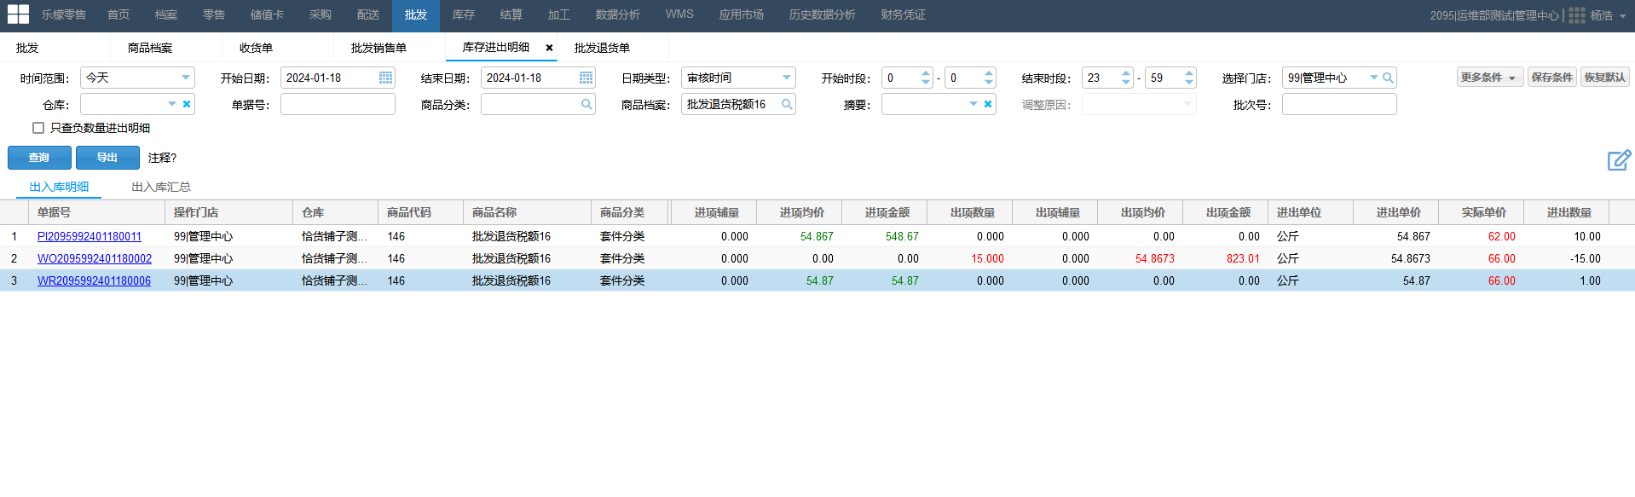Close the 库存进出明细 tab

tap(549, 48)
